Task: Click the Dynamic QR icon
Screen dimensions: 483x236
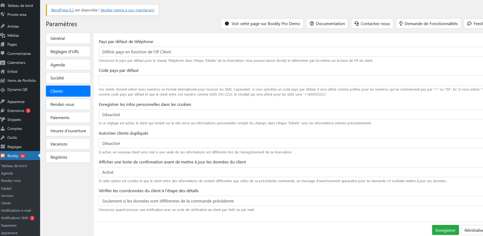Action: coord(3,90)
